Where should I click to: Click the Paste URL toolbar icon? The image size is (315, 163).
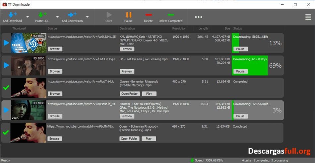coord(42,15)
